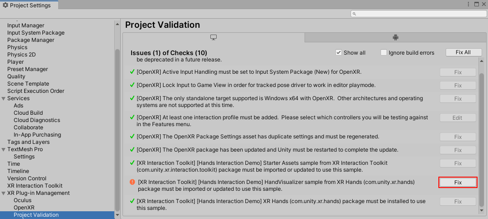Viewport: 488px width, 219px height.
Task: Click the validation list vertical scrollbar
Action: [482, 137]
